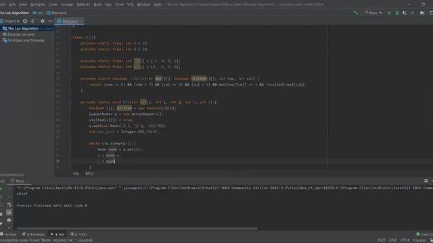Open the Main run configuration dropdown
Screen dimensions: 433x243
click(373, 13)
